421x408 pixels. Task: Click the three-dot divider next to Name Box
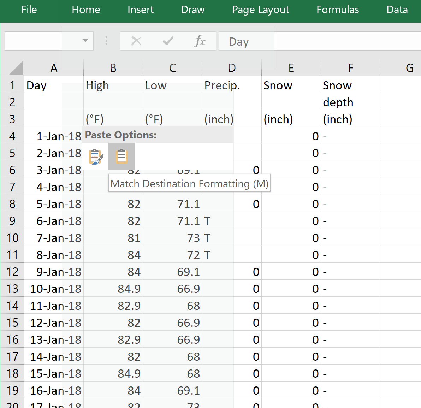[x=106, y=41]
